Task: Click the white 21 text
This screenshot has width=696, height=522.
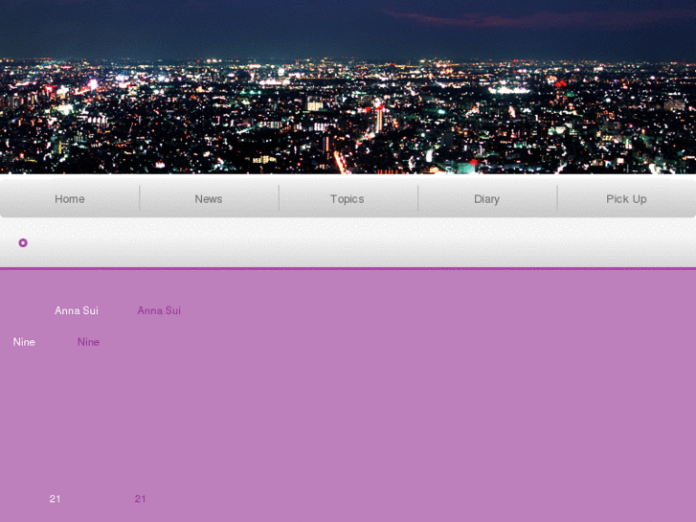Action: [56, 499]
